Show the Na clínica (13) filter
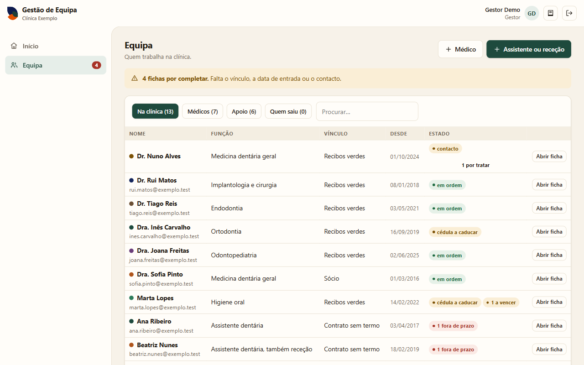 155,111
